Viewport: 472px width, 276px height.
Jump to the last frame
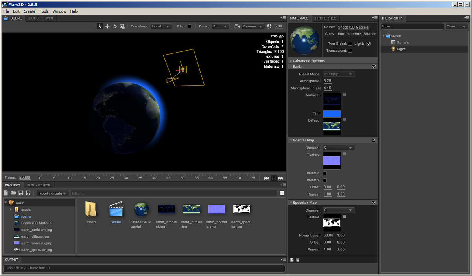point(281,178)
